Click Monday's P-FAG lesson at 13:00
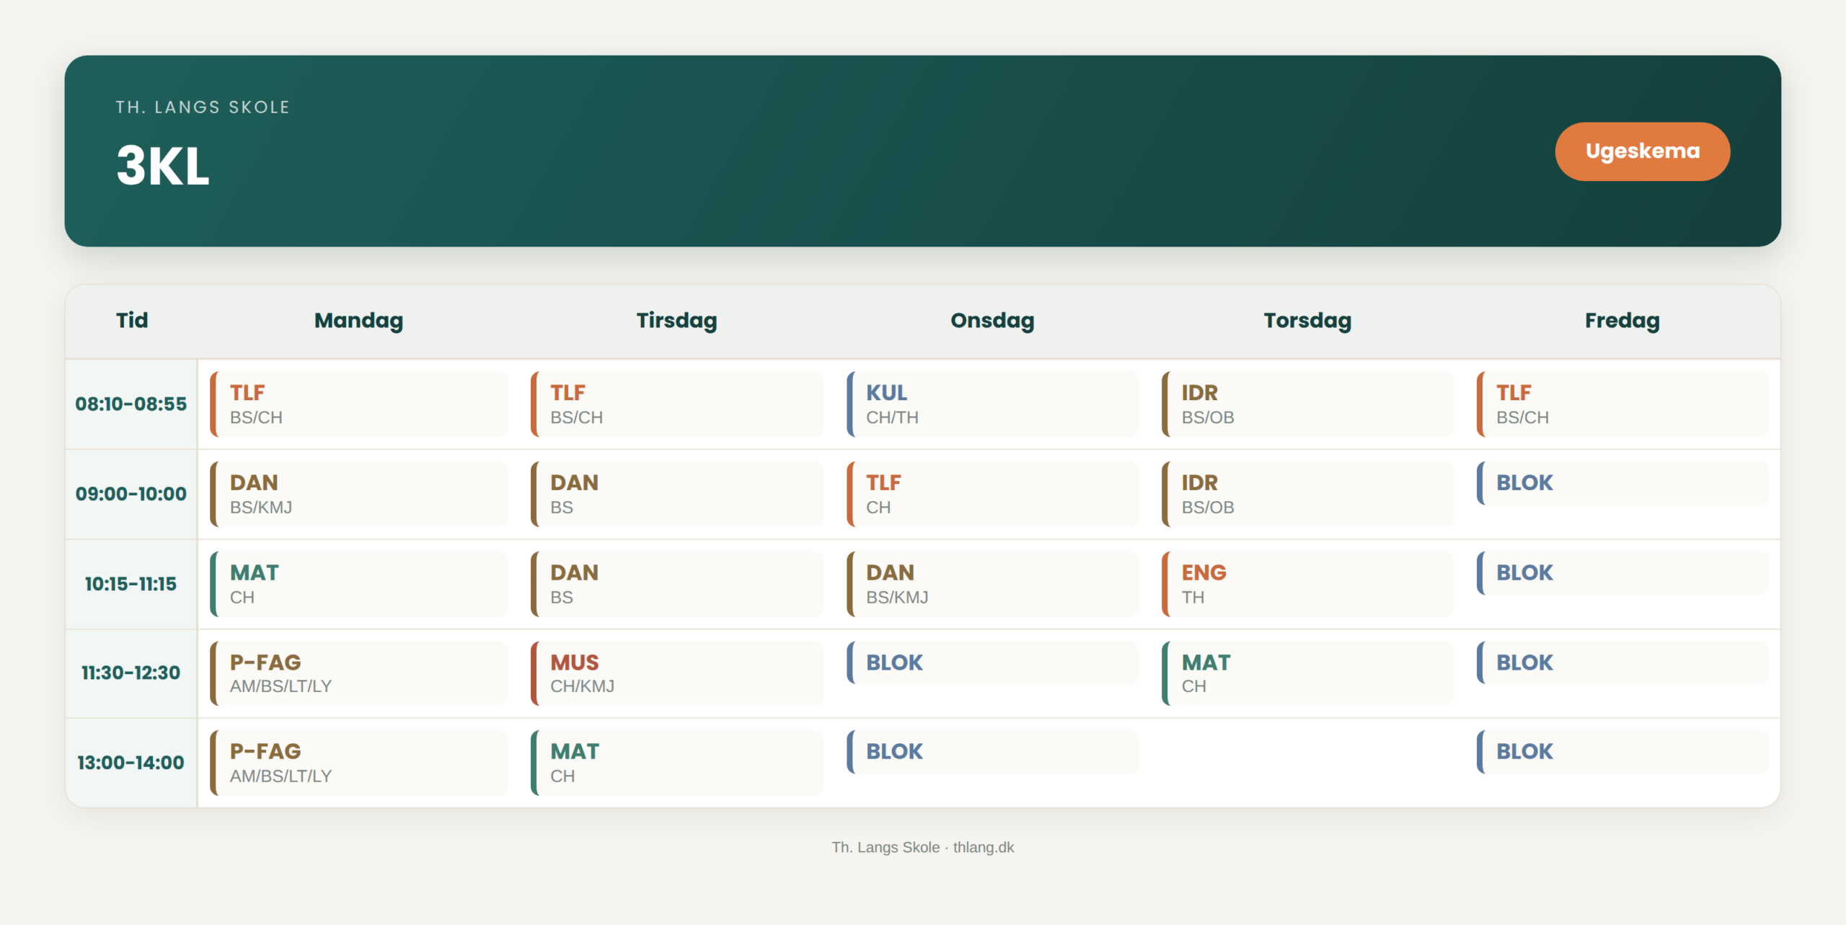 [x=358, y=763]
